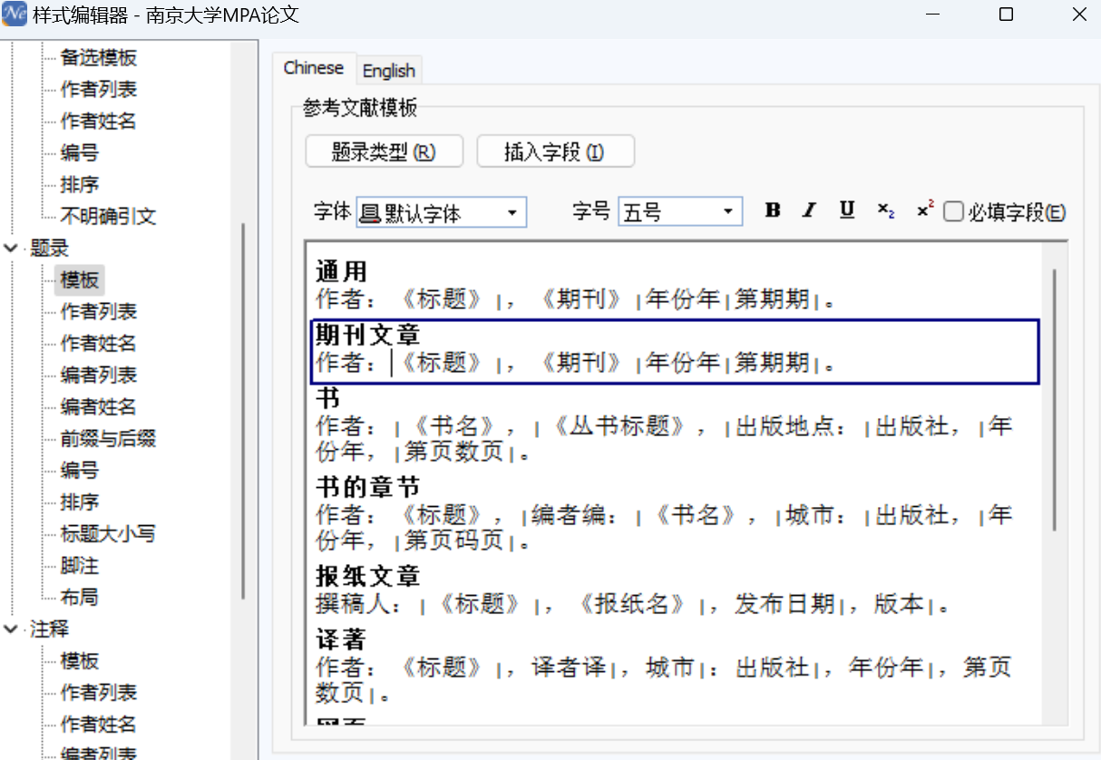Open the 字号 size dropdown

pyautogui.click(x=680, y=212)
